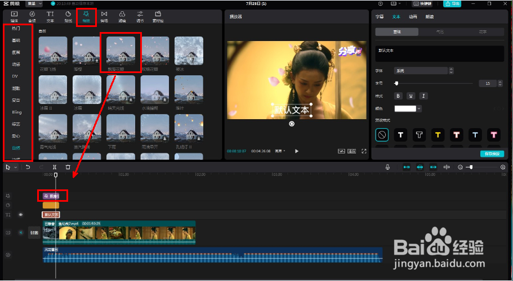Toggle eye visibility of text track

coord(21,215)
